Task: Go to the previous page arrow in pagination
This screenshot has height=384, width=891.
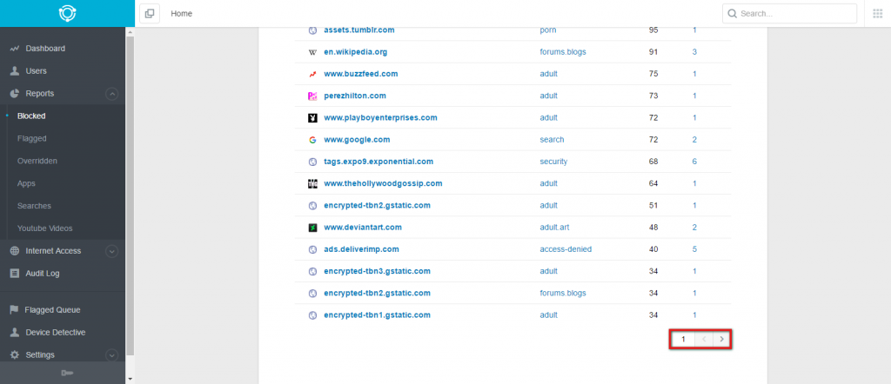Action: click(x=704, y=339)
